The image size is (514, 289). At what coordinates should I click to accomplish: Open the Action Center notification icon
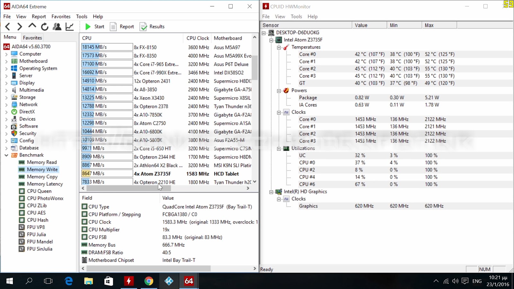click(465, 281)
